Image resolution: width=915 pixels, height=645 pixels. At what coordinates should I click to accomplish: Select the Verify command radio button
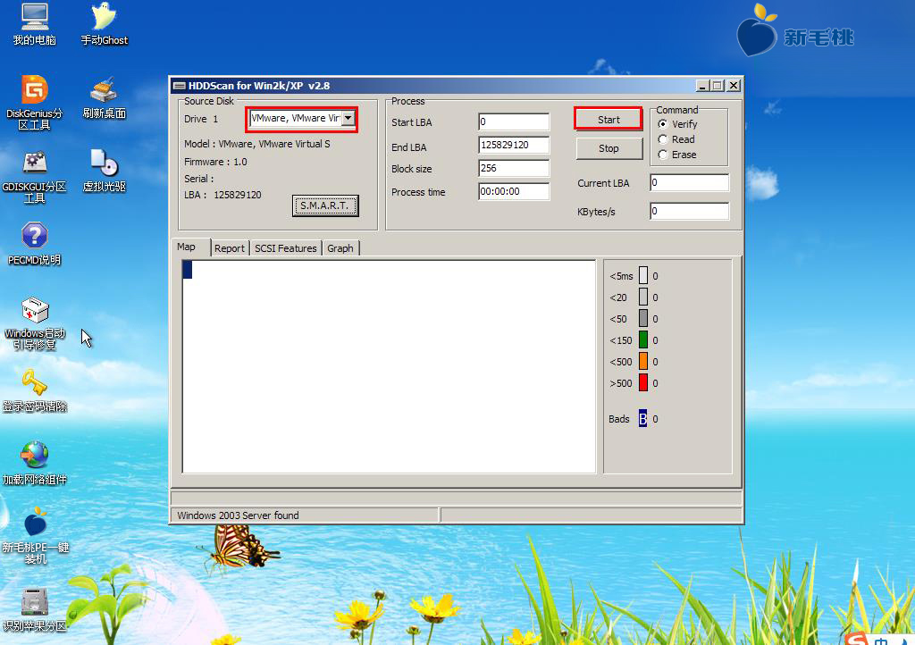(x=663, y=124)
